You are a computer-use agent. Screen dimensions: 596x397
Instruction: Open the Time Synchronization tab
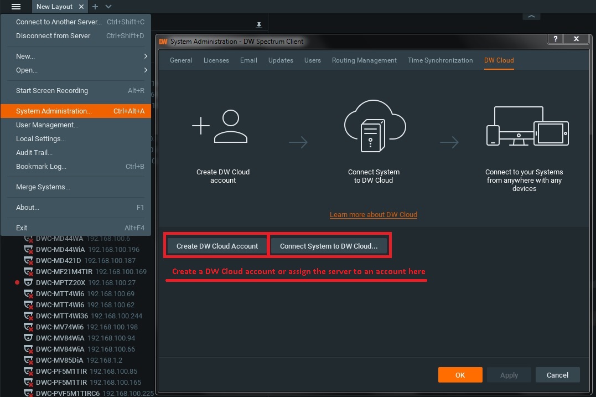coord(440,60)
